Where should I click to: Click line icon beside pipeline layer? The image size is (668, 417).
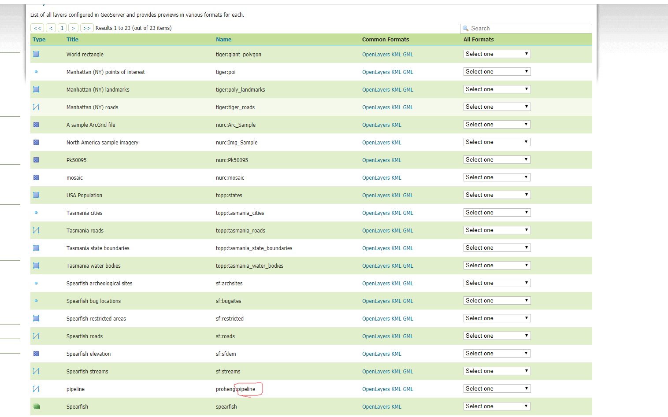[x=36, y=389]
